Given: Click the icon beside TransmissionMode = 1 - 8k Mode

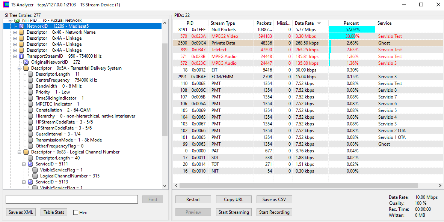Looking at the screenshot, I should coord(30,140).
